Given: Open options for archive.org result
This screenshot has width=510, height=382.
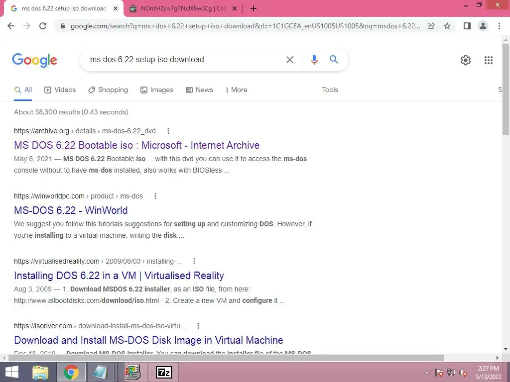Looking at the screenshot, I should tap(168, 131).
